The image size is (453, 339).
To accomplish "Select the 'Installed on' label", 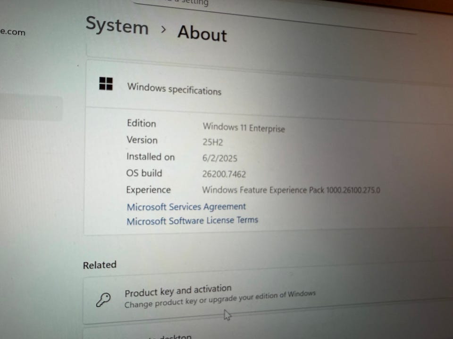I will pos(151,157).
